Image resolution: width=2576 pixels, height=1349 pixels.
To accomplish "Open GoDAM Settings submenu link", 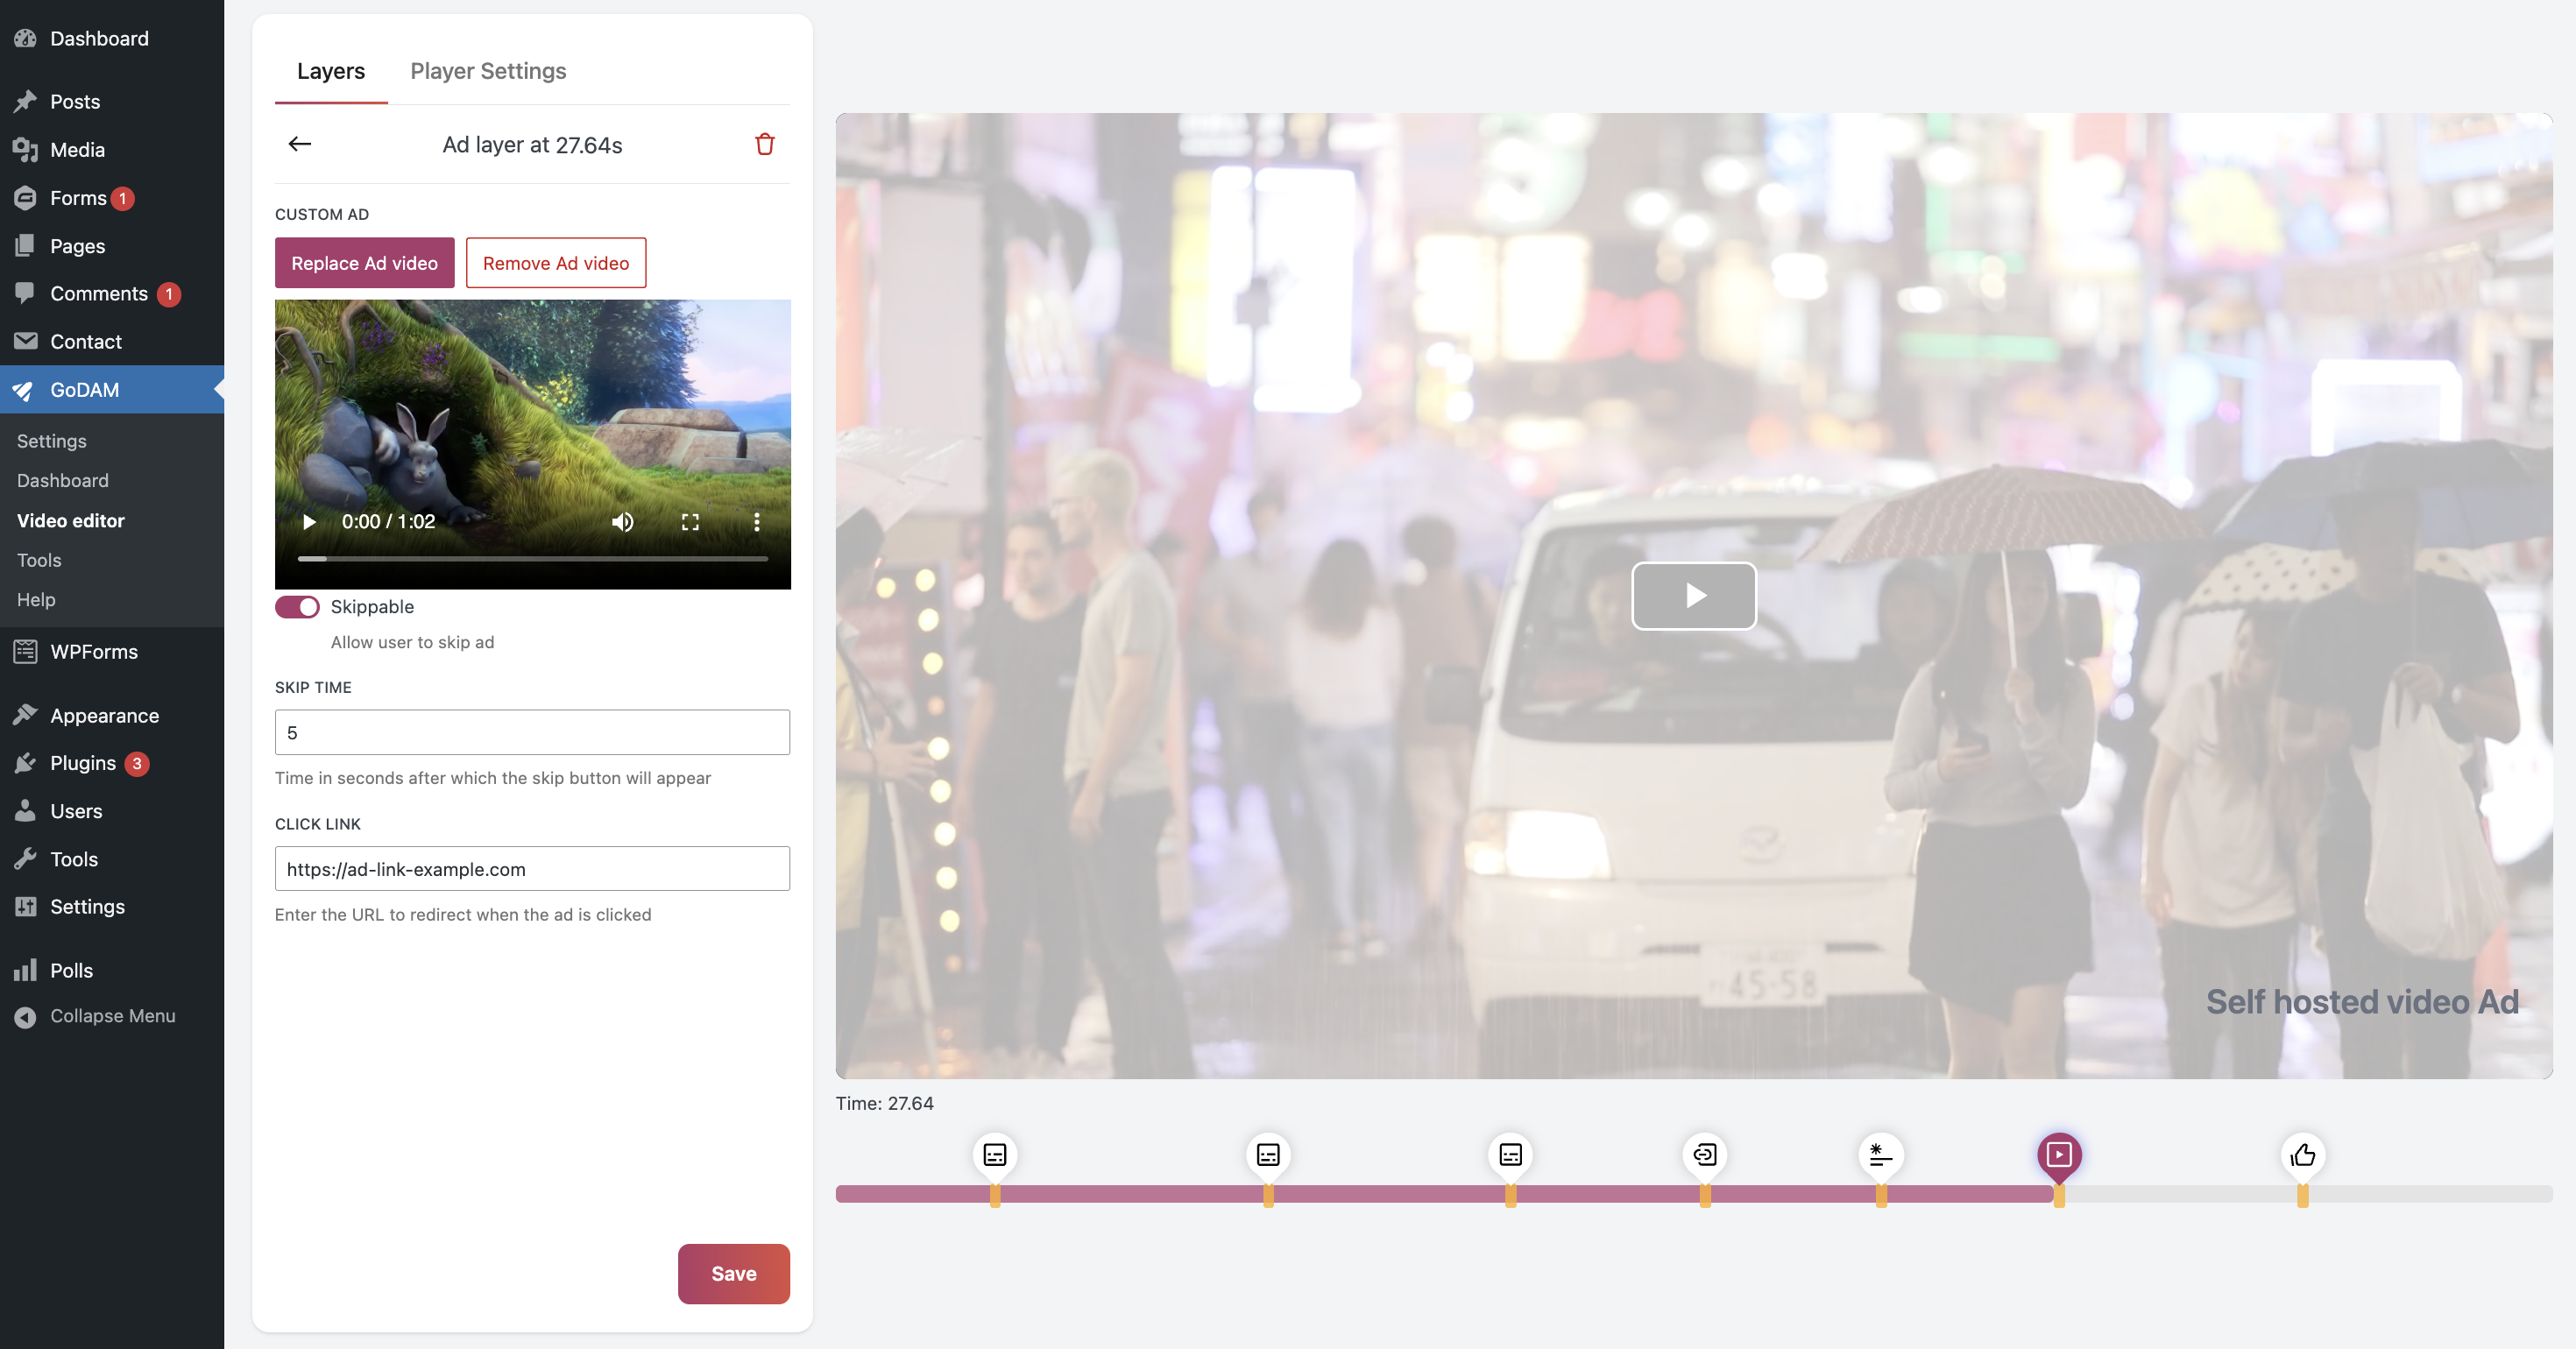I will click(x=52, y=441).
